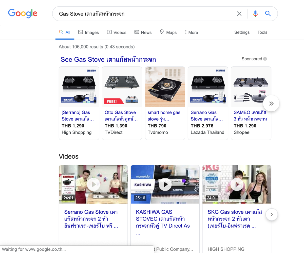Advance shopping carousel with double-arrow button
This screenshot has width=304, height=253.
[271, 103]
